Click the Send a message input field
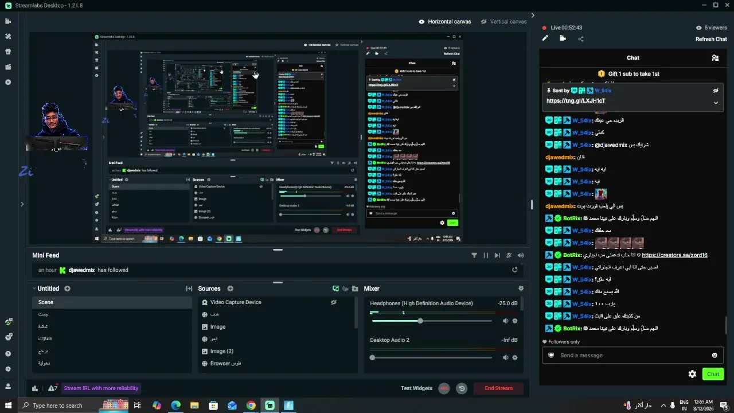This screenshot has width=734, height=413. [633, 355]
